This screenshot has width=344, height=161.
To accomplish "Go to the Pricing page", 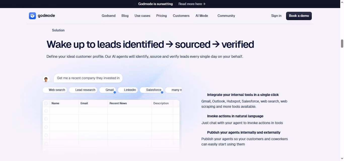I will (x=161, y=16).
